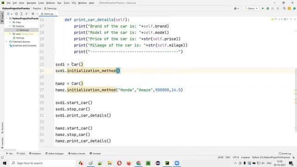This screenshot has width=297, height=167.
Task: Click UTF-8 encoding in status bar
Action: (x=236, y=157)
